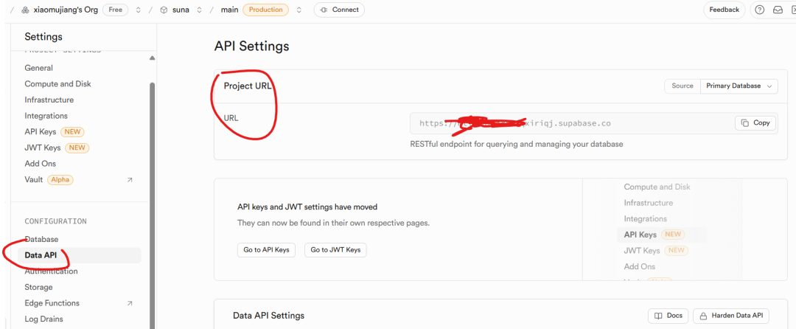Click Go to JWT Keys button
This screenshot has height=329, width=796.
click(335, 250)
